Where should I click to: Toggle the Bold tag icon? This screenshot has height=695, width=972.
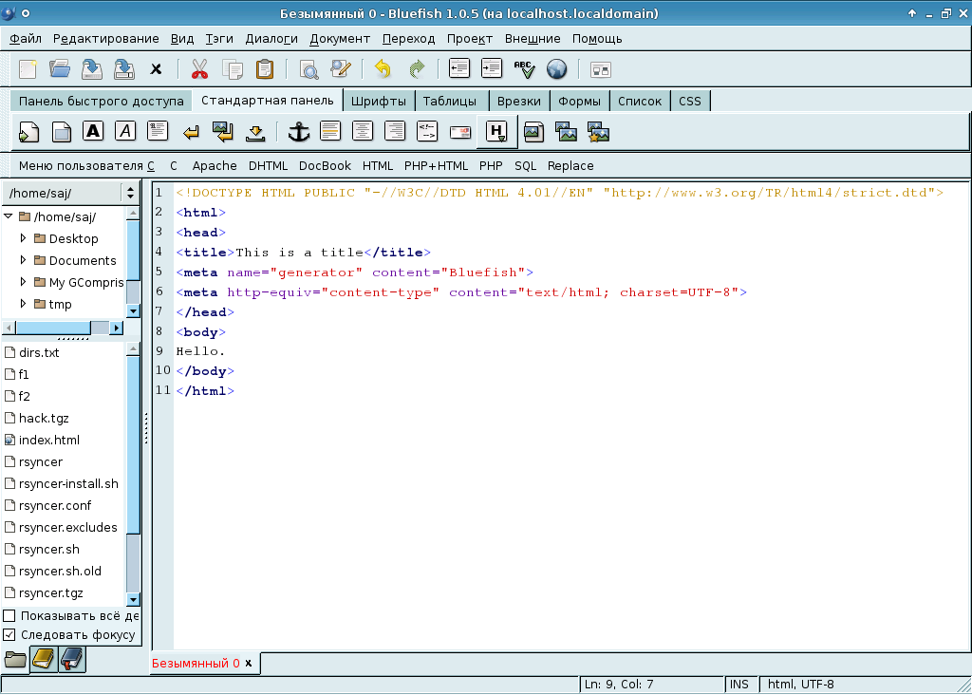point(93,131)
